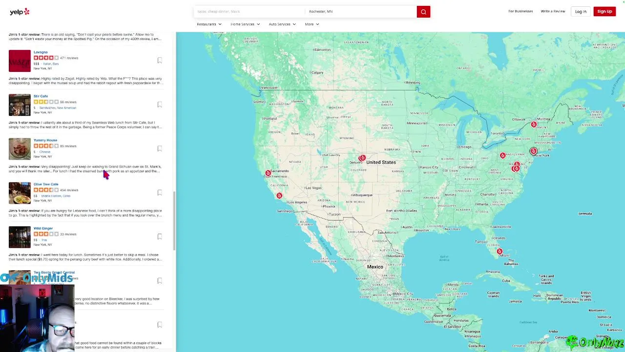Open Write a Review
This screenshot has width=625, height=352.
tap(553, 11)
